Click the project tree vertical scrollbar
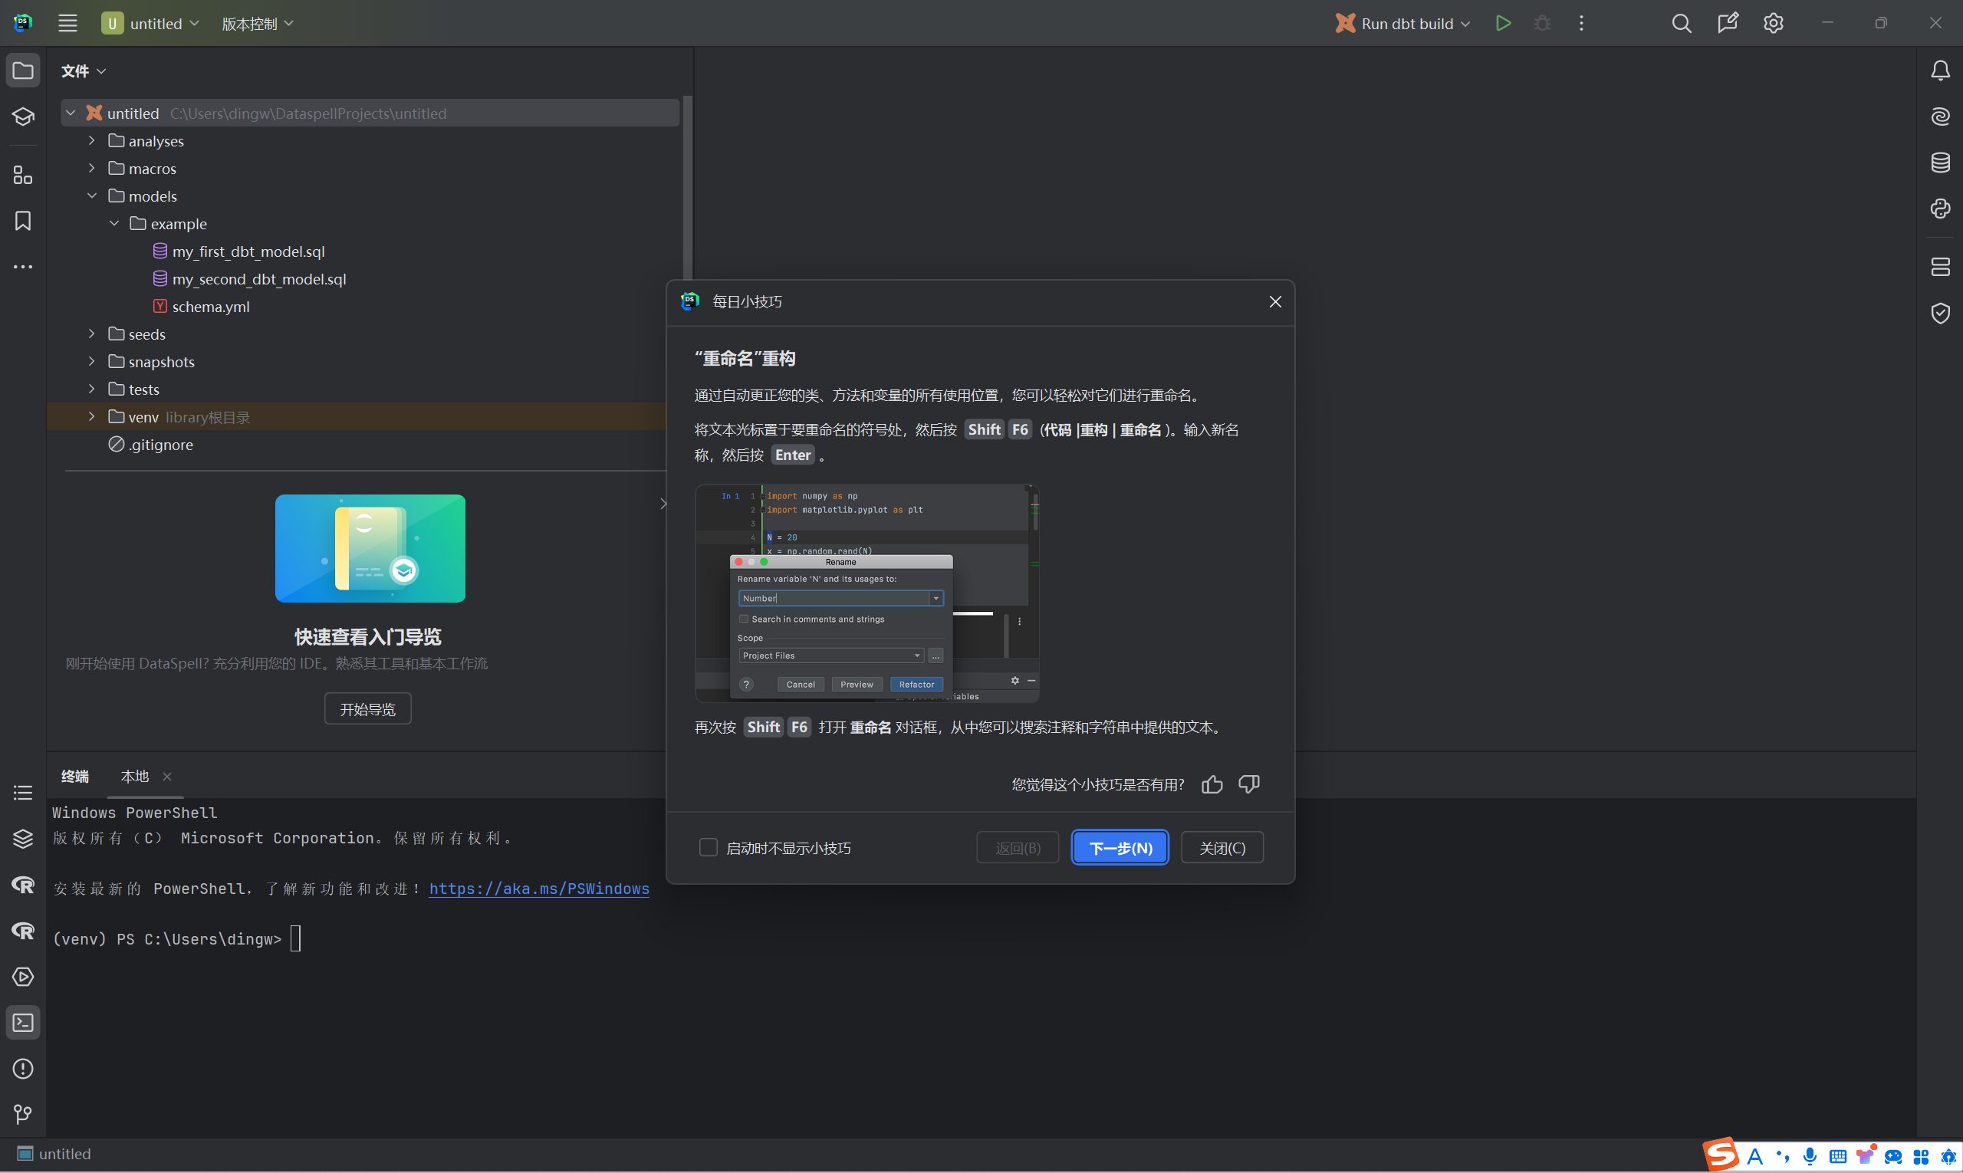The width and height of the screenshot is (1963, 1173). [687, 189]
